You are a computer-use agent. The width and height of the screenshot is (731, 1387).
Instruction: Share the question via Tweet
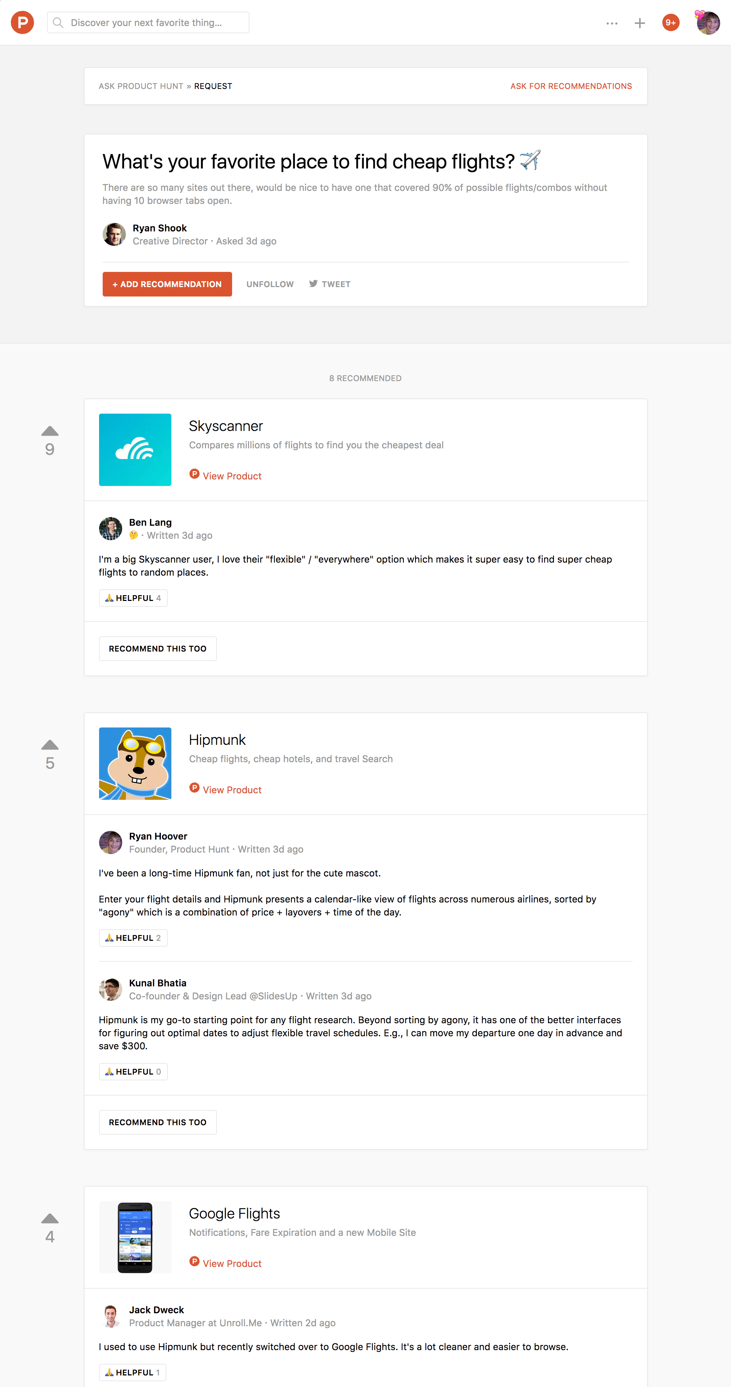[x=329, y=284]
